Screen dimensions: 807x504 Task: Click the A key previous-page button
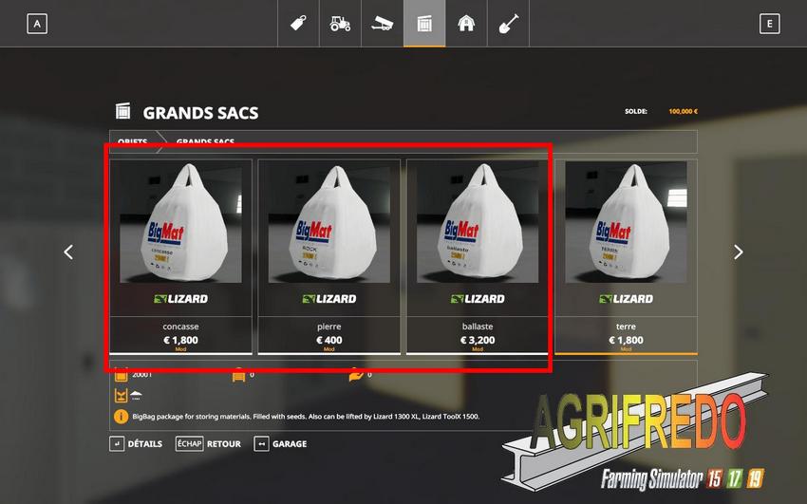37,24
